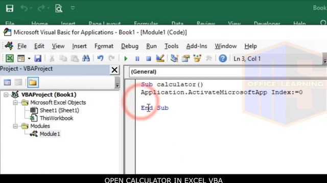327x183 pixels.
Task: Select ThisWorkbook in project tree
Action: click(57, 118)
